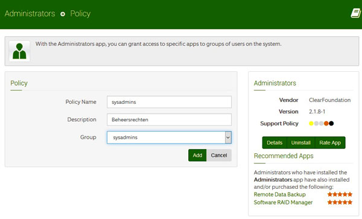Open the Software RAID Manager link
This screenshot has height=219, width=362.
pyautogui.click(x=283, y=202)
